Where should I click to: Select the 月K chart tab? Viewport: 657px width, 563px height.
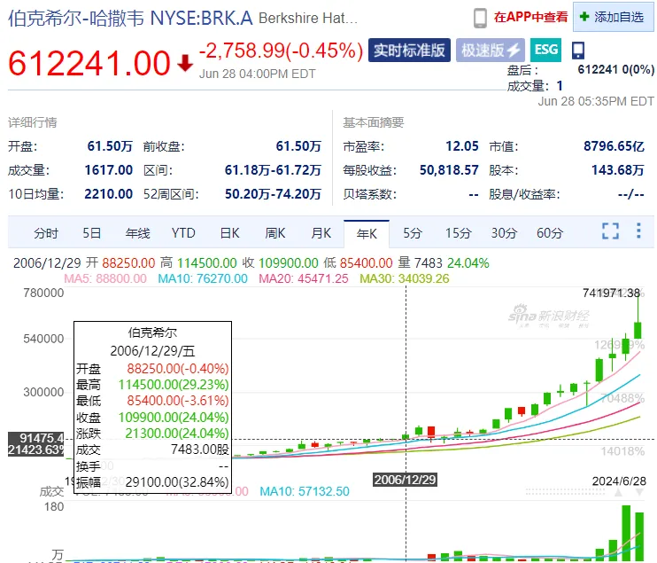coord(321,233)
